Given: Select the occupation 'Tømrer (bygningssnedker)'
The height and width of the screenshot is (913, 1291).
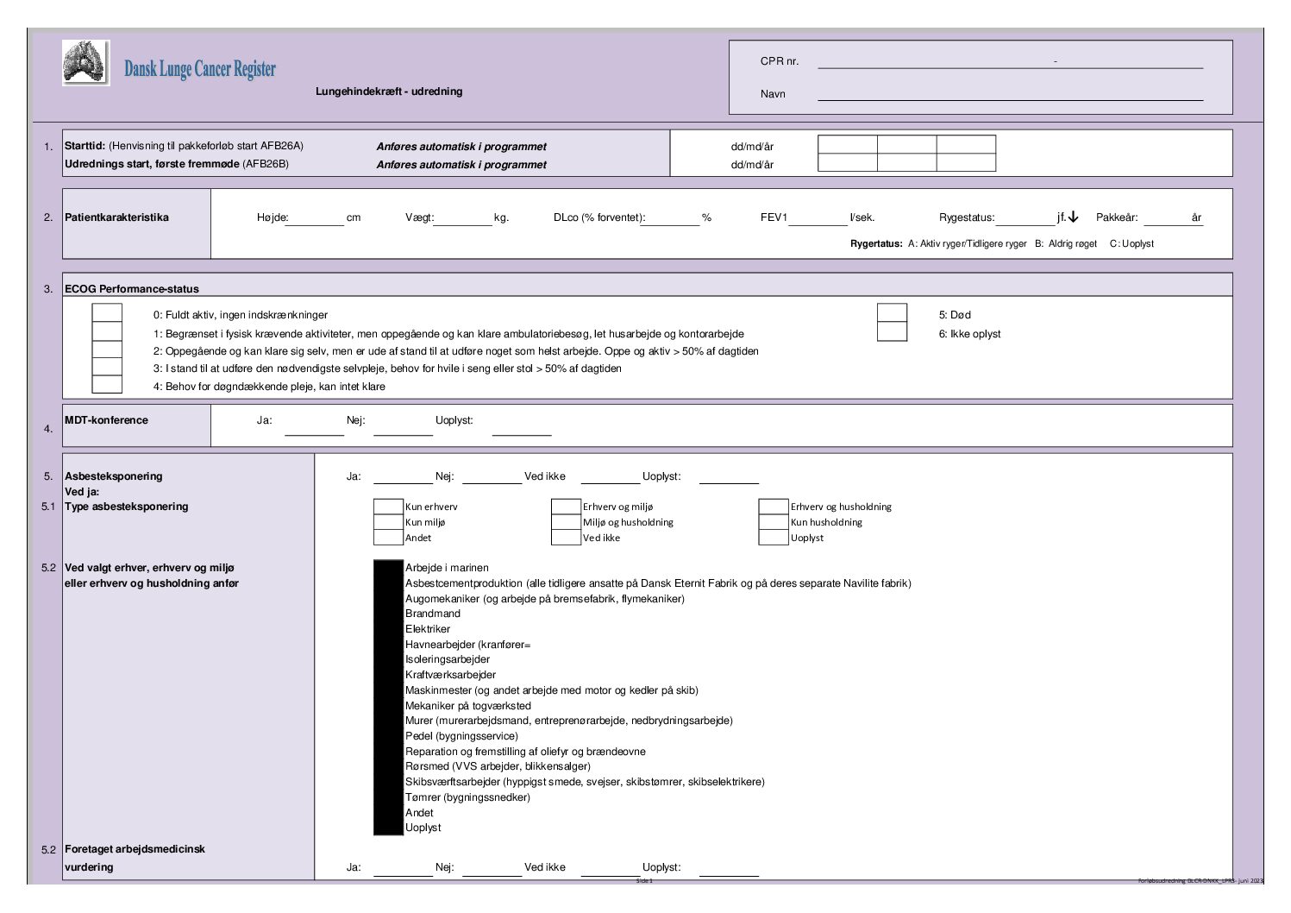Looking at the screenshot, I should 467,797.
